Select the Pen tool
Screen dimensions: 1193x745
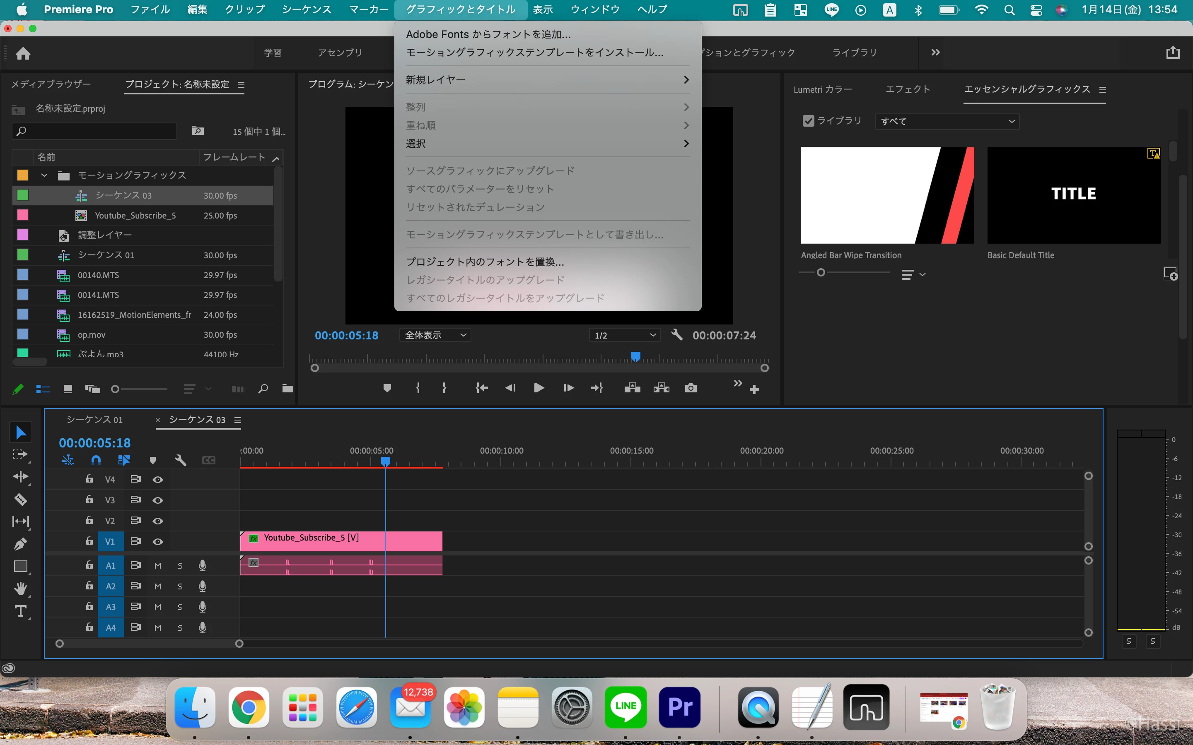click(x=20, y=544)
